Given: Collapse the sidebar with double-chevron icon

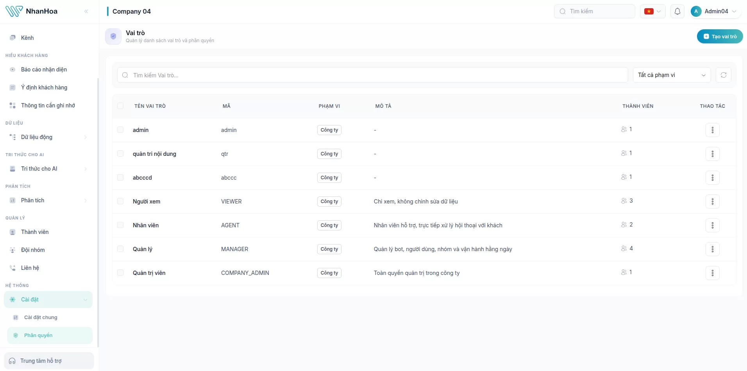Looking at the screenshot, I should (86, 11).
